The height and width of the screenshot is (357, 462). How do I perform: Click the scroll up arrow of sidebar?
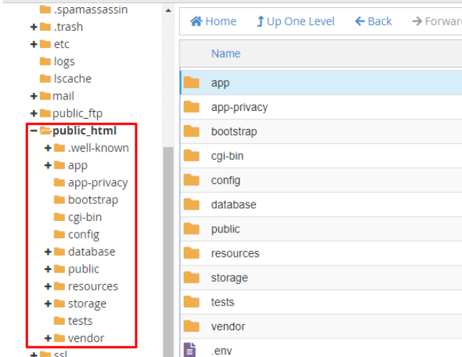(x=168, y=11)
